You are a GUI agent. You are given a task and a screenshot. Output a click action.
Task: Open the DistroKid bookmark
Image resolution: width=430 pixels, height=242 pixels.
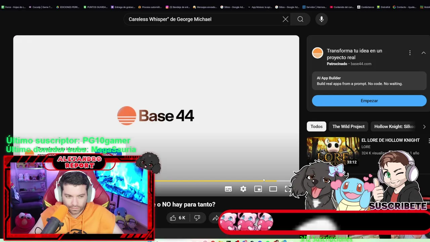click(x=383, y=7)
